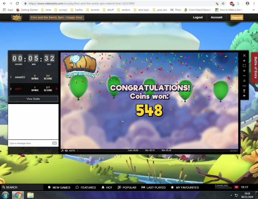This screenshot has height=199, width=258.
Task: Open the 'alice topic' bookmarks folder
Action: (141, 10)
